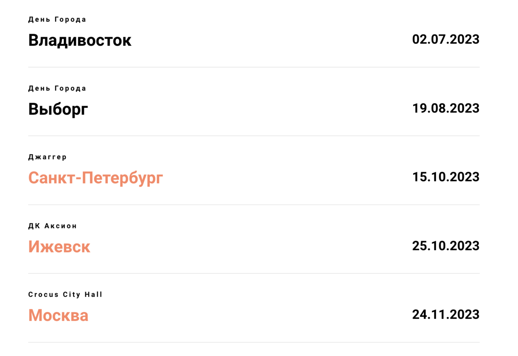Select the date 25.10.2023
518x356 pixels.
(446, 246)
